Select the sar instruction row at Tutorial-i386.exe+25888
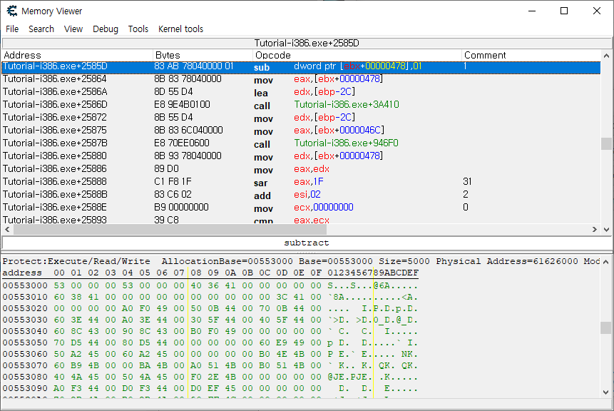Image resolution: width=614 pixels, height=411 pixels. 301,182
